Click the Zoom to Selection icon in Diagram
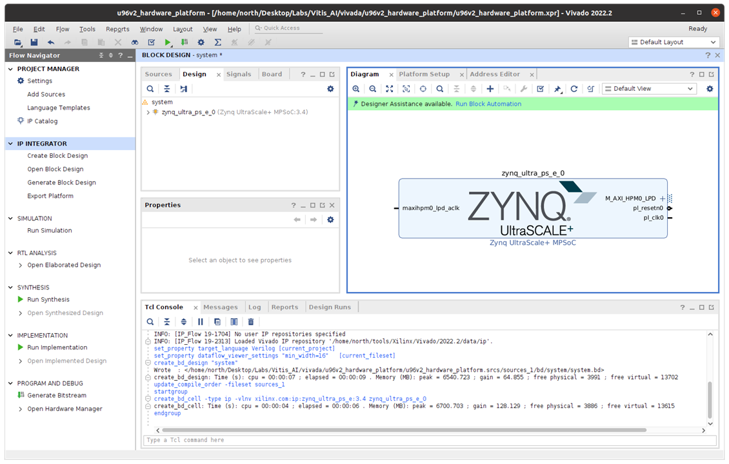 pos(406,89)
